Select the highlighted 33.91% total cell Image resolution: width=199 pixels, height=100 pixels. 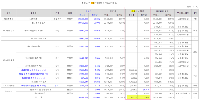[144, 97]
